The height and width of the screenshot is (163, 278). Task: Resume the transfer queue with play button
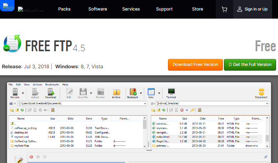[45, 157]
